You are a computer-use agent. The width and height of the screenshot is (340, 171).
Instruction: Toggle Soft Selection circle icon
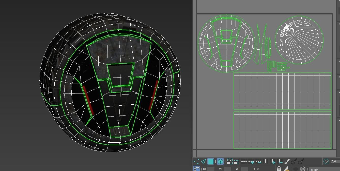point(326,161)
